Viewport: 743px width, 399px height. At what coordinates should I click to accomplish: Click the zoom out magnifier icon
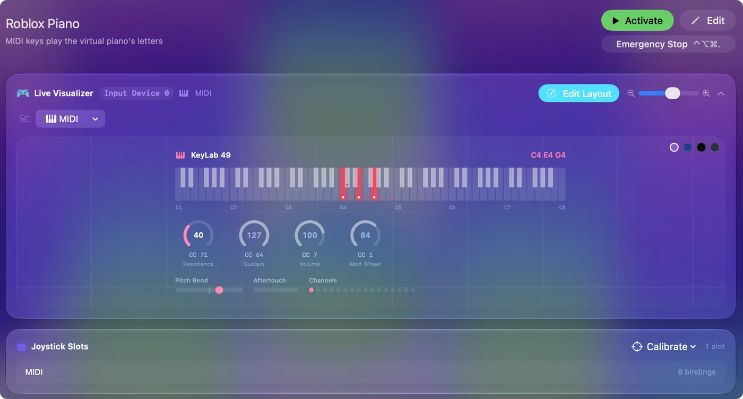click(x=631, y=93)
